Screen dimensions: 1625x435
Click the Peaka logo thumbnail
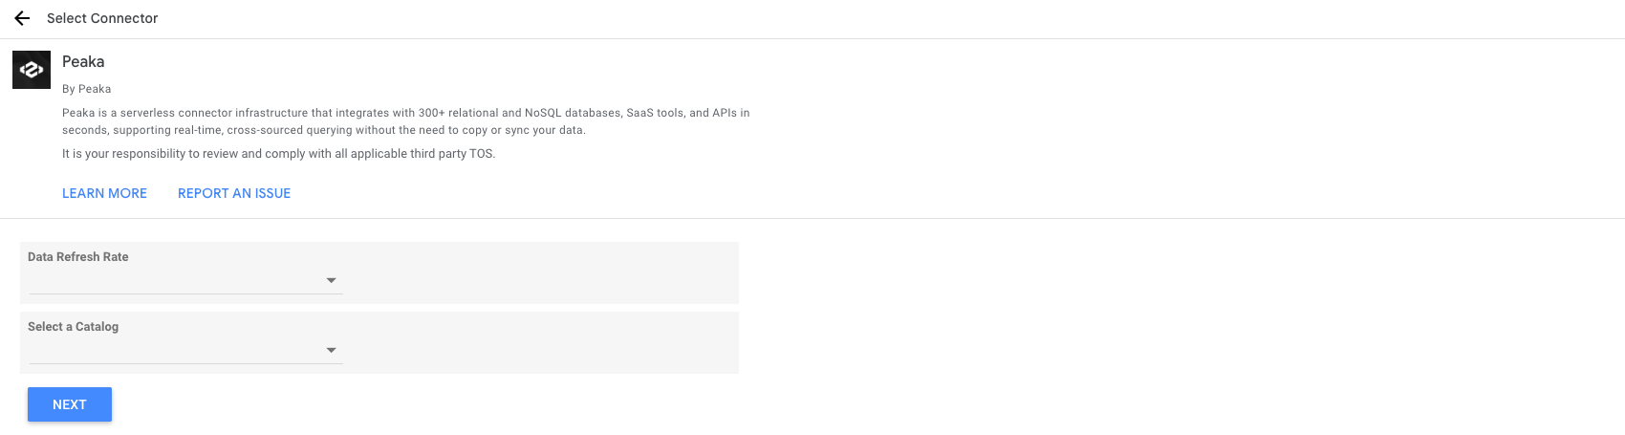(x=32, y=70)
